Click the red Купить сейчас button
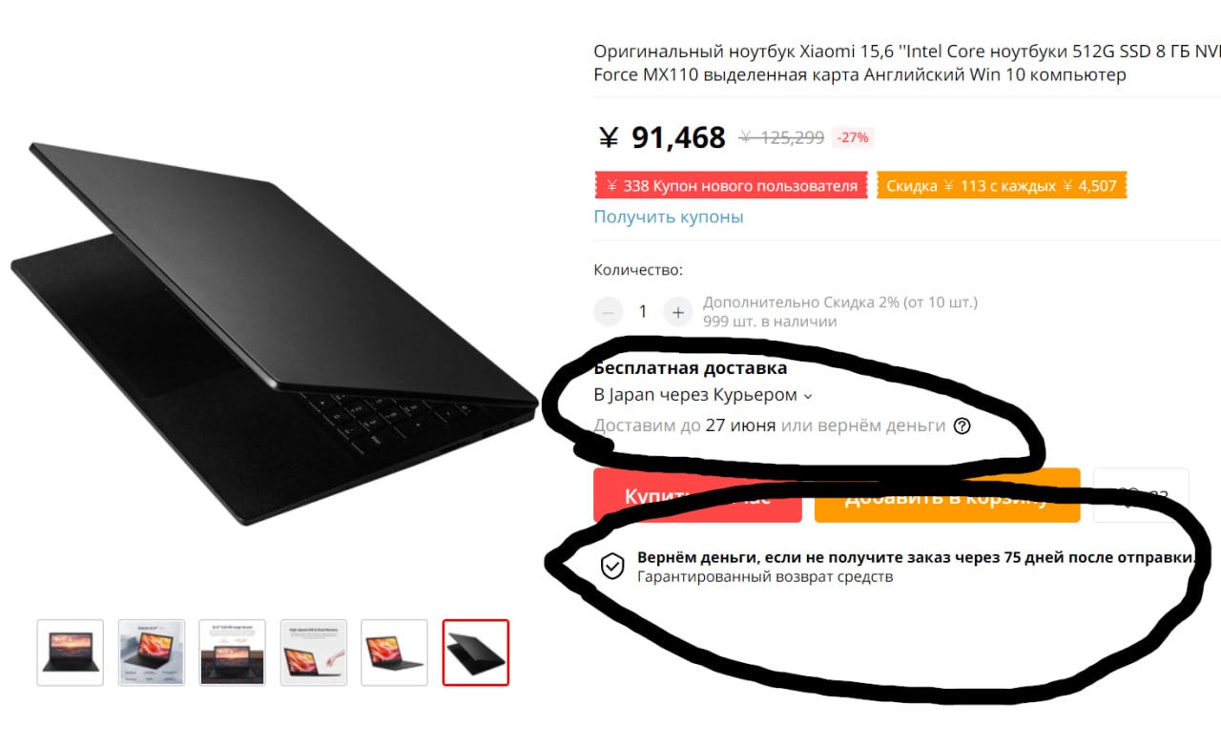Image resolution: width=1221 pixels, height=747 pixels. click(697, 495)
